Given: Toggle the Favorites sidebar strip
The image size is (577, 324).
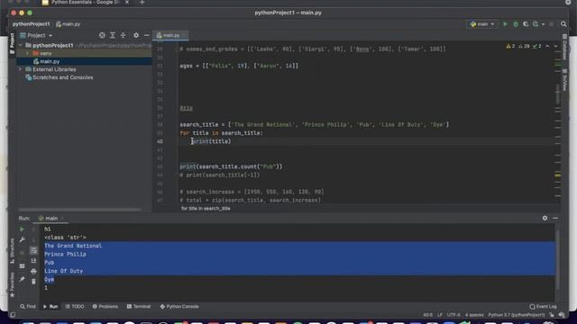Looking at the screenshot, I should [12, 285].
